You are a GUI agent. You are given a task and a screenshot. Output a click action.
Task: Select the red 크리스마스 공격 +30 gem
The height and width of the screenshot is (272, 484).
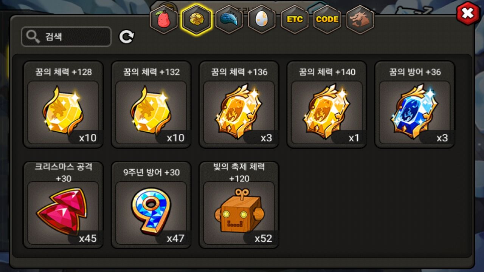(63, 205)
